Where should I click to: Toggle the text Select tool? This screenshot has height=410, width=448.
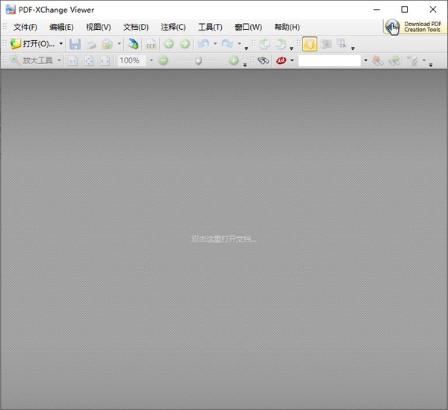tap(343, 45)
